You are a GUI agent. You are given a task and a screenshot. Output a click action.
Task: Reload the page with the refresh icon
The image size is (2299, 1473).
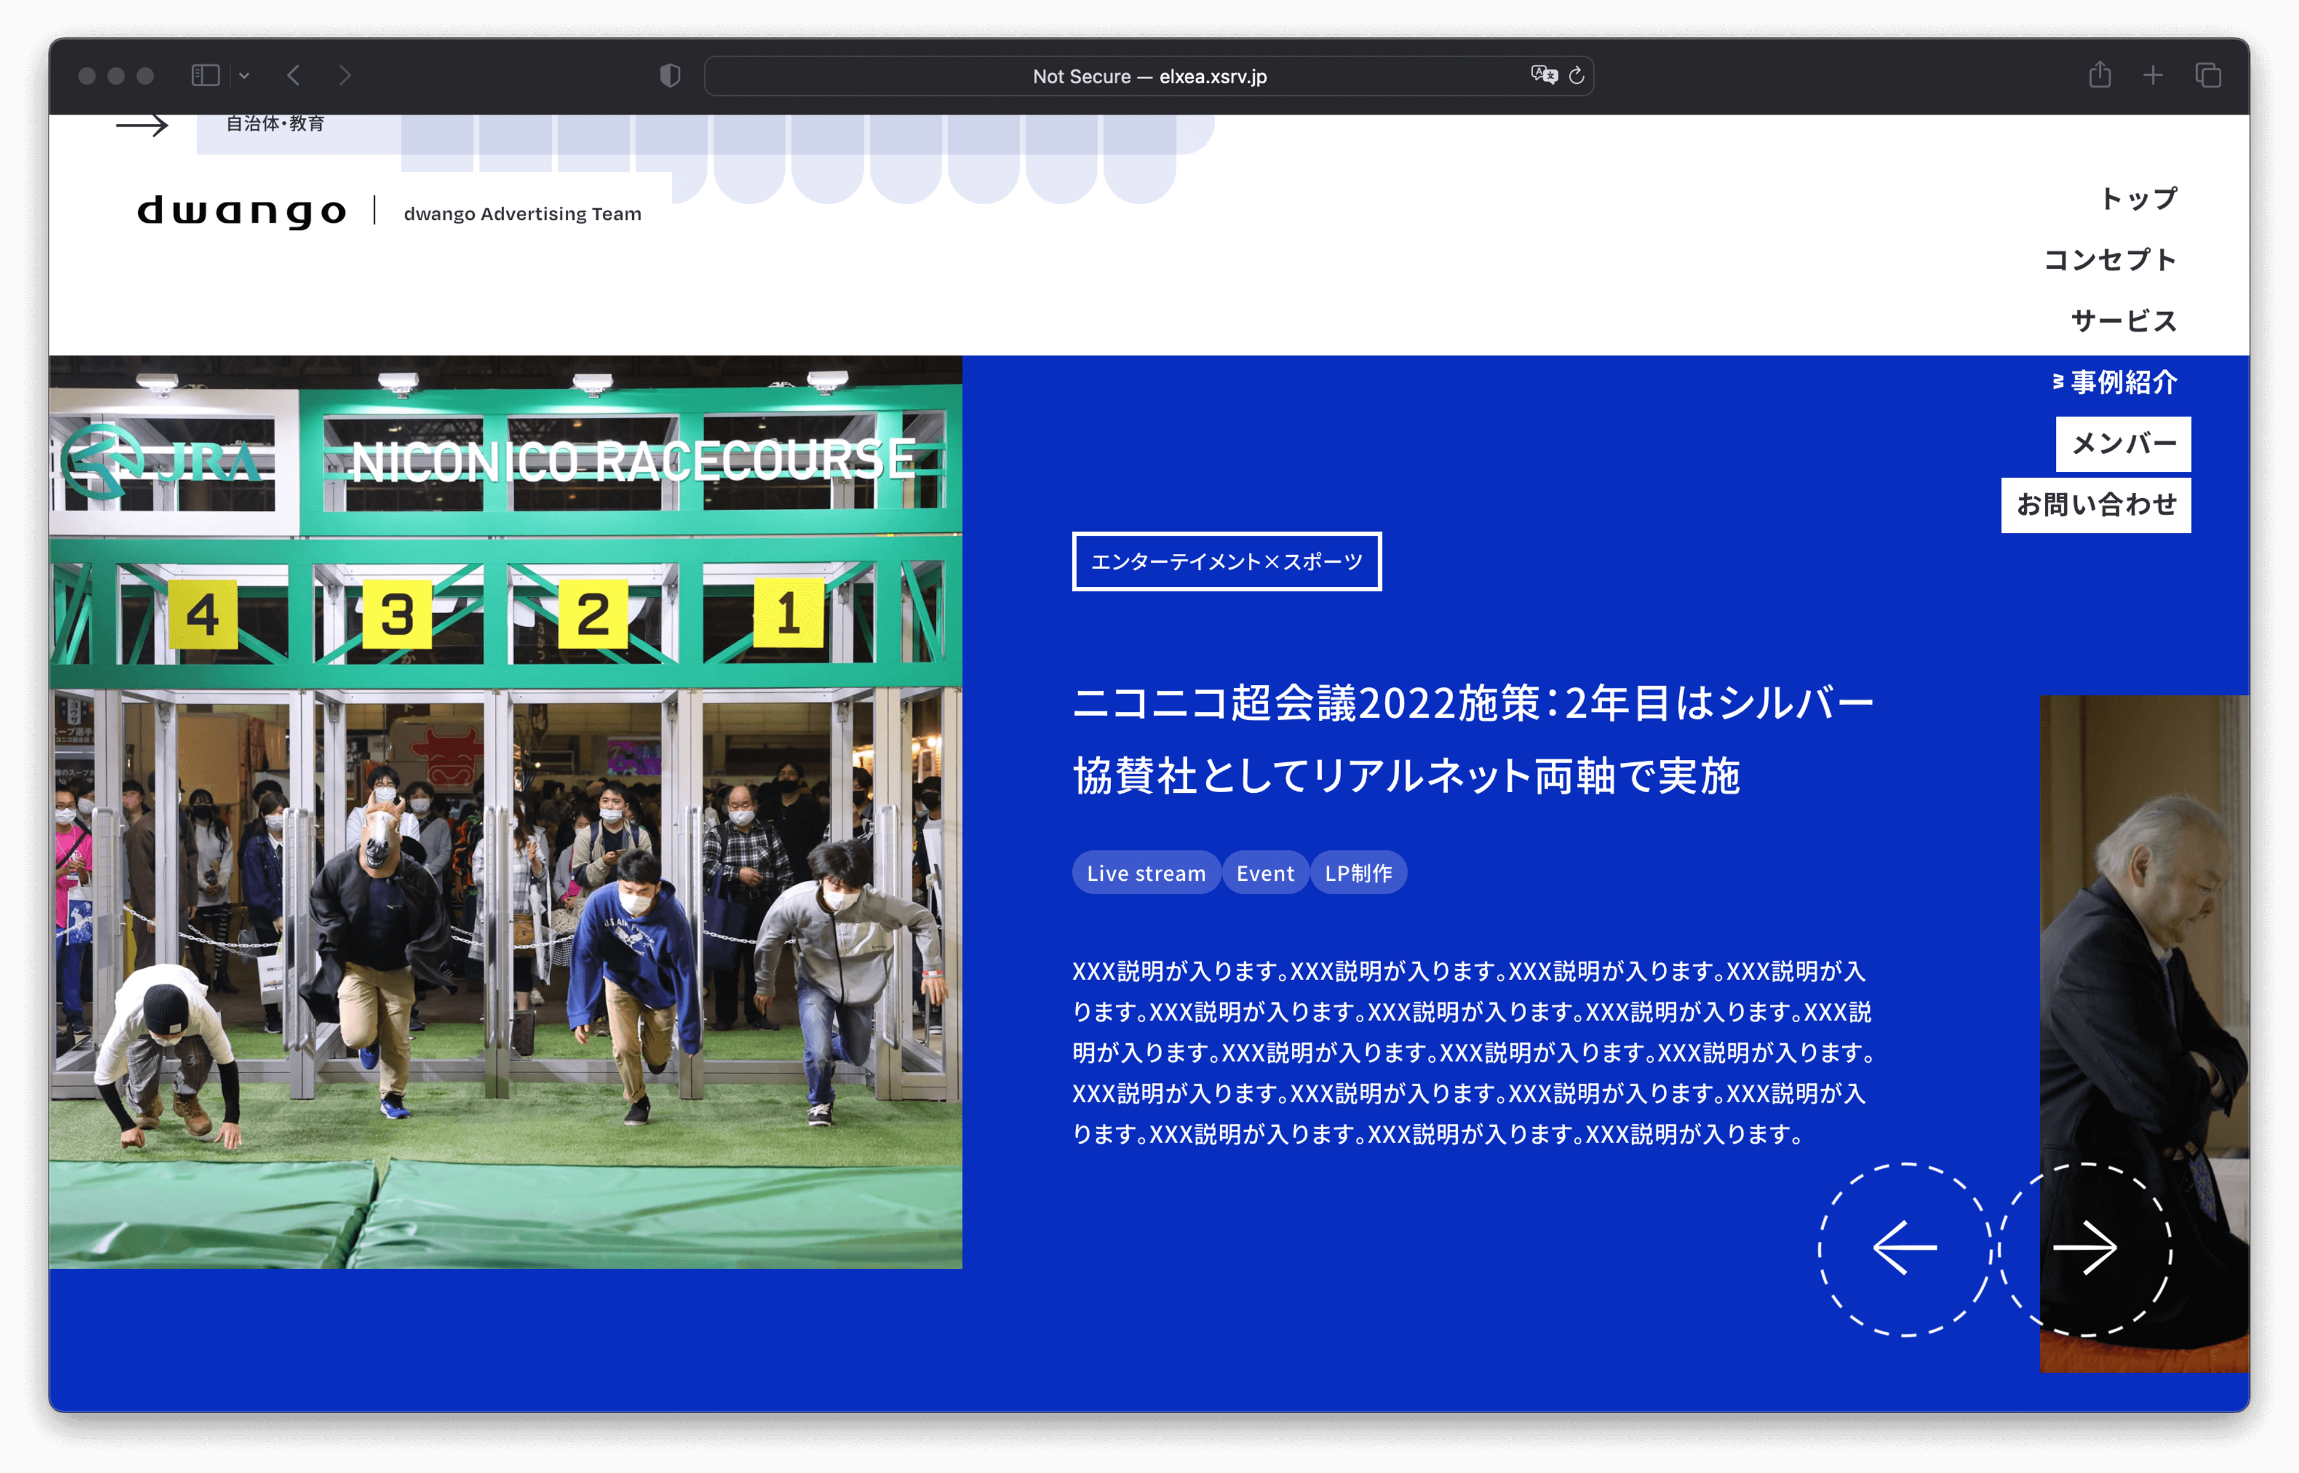tap(1577, 75)
